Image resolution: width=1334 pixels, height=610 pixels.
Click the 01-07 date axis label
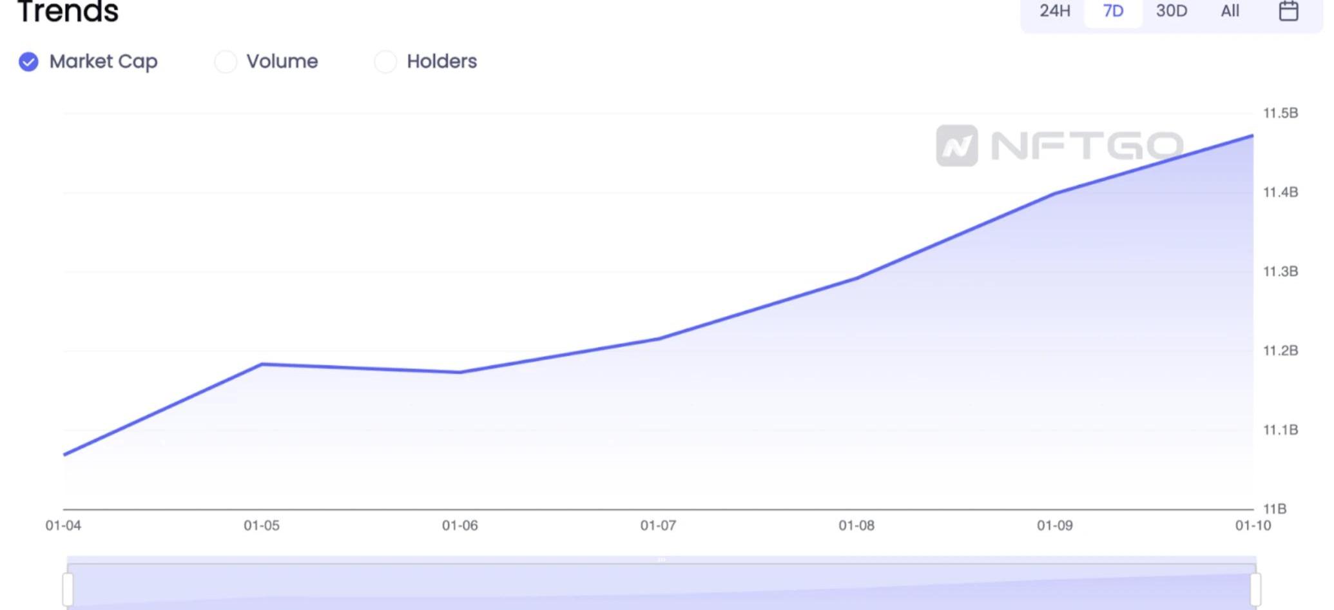pyautogui.click(x=658, y=526)
